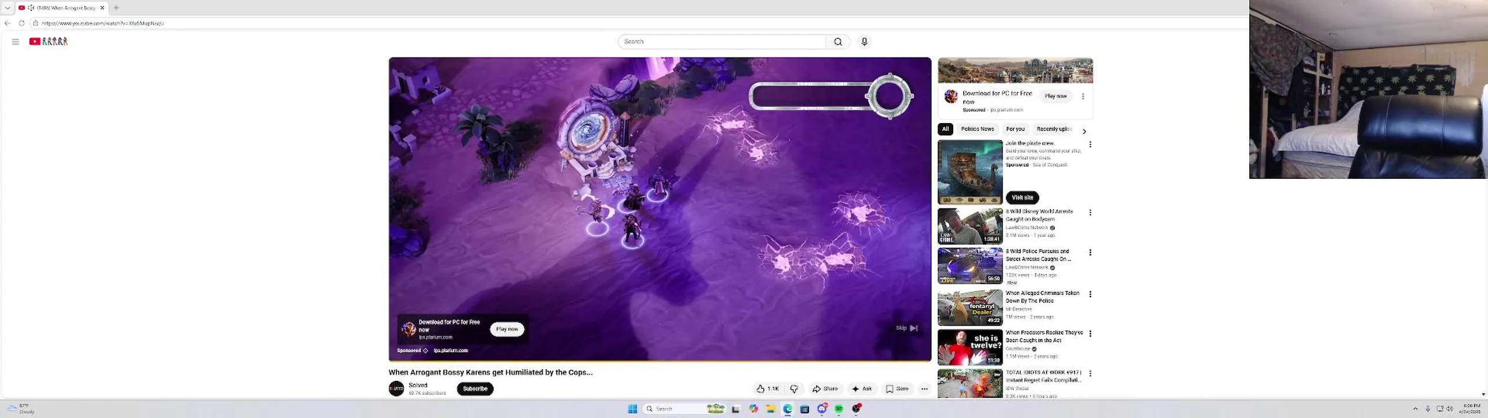The image size is (1488, 418).
Task: Go back in browser history
Action: [x=8, y=23]
